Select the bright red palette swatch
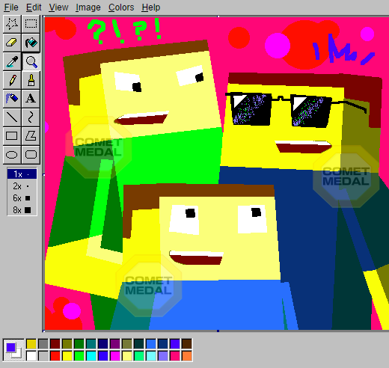Viewport: 389px width, 368px height. [55, 356]
